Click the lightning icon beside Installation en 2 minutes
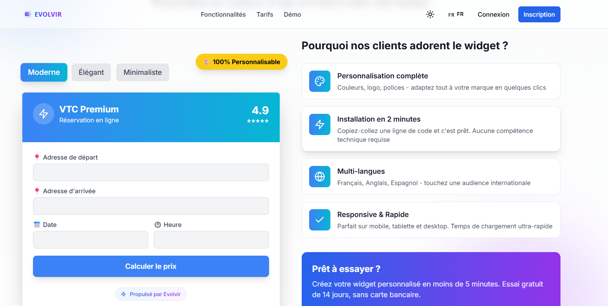608x306 pixels. pyautogui.click(x=319, y=124)
